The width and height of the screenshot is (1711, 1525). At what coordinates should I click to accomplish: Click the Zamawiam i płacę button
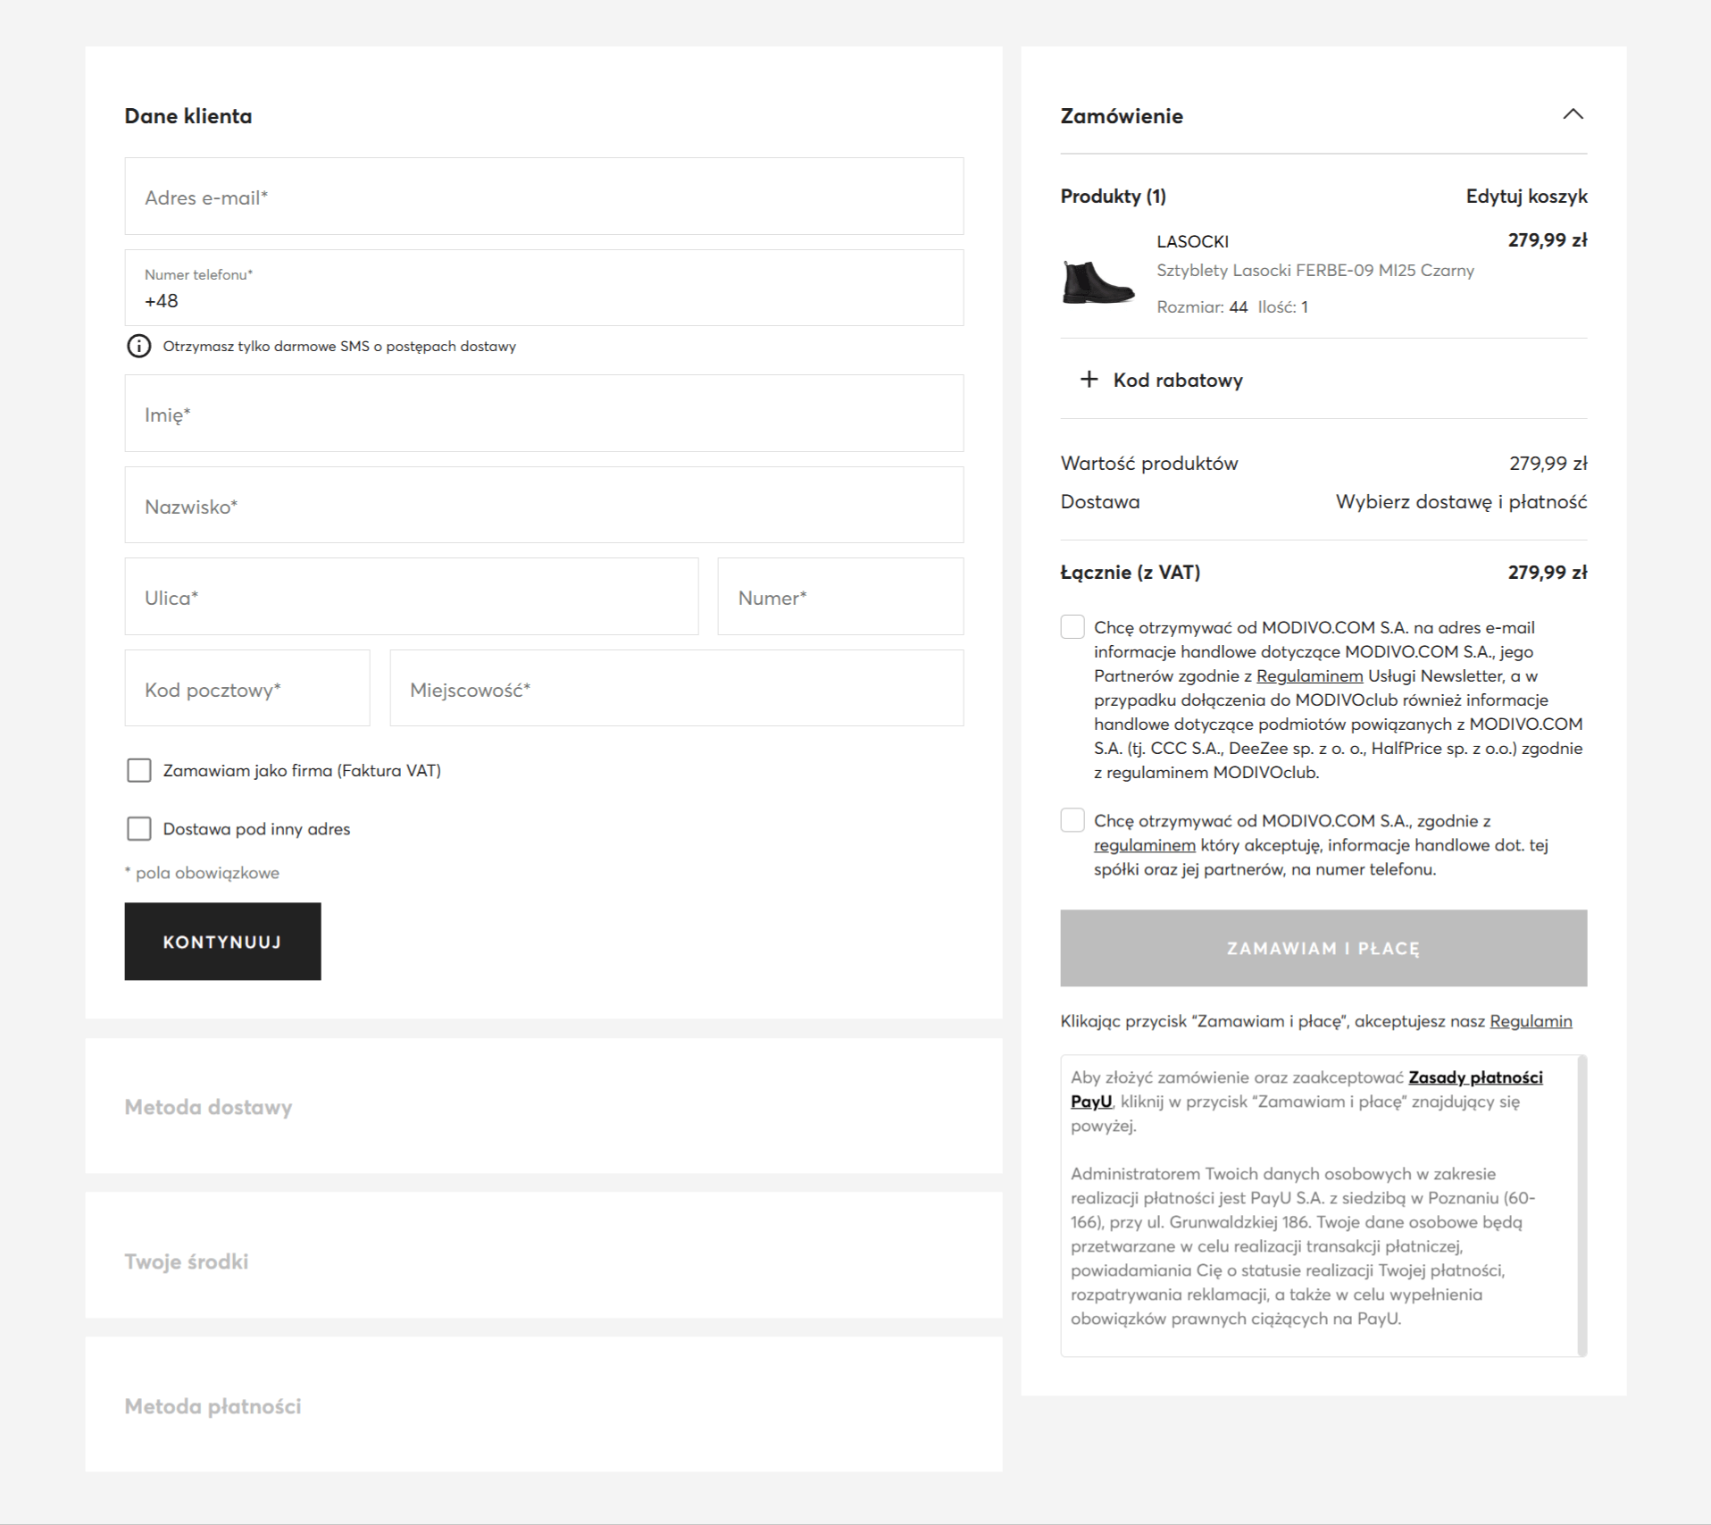coord(1323,948)
